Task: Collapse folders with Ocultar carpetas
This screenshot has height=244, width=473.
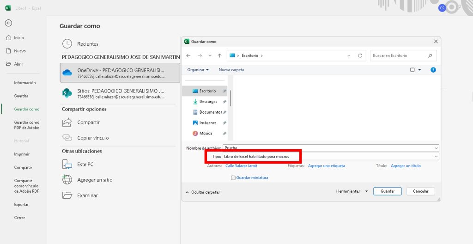Action: [202, 192]
